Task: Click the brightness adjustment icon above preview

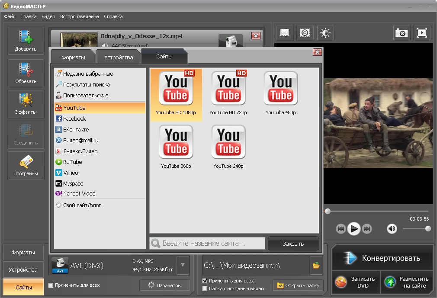Action: tap(326, 33)
